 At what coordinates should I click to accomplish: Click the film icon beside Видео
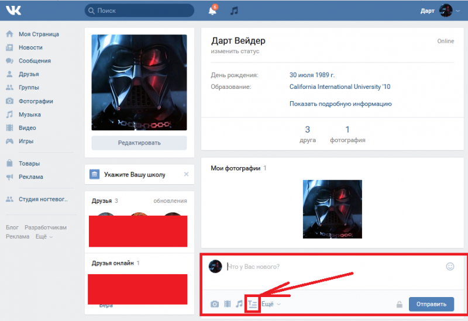point(9,127)
